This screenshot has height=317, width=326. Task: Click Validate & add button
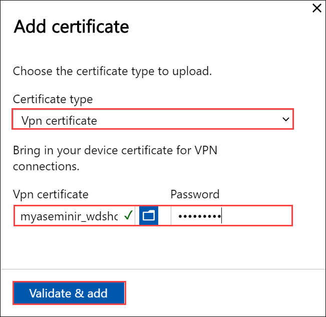pos(69,293)
